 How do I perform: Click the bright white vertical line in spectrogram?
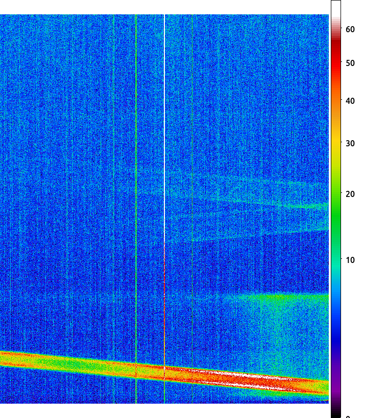164,128
